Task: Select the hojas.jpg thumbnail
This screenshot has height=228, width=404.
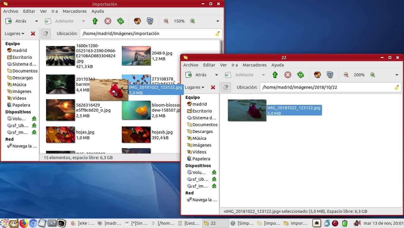Action: [60, 135]
